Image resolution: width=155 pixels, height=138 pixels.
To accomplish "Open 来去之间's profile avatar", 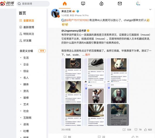I will (x=55, y=13).
